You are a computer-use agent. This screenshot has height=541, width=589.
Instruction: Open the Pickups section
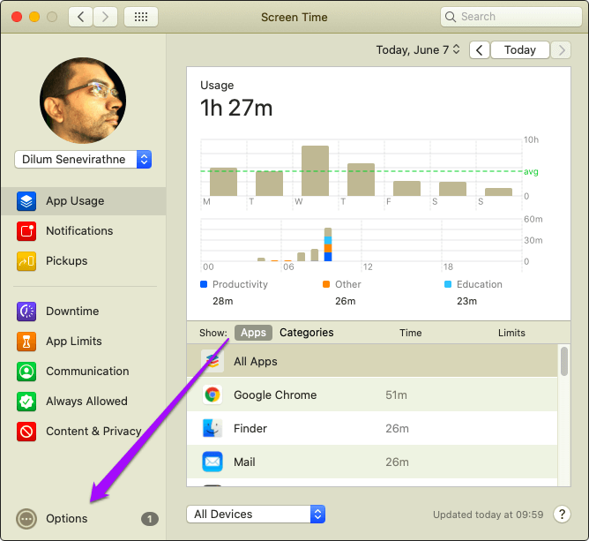coord(66,261)
